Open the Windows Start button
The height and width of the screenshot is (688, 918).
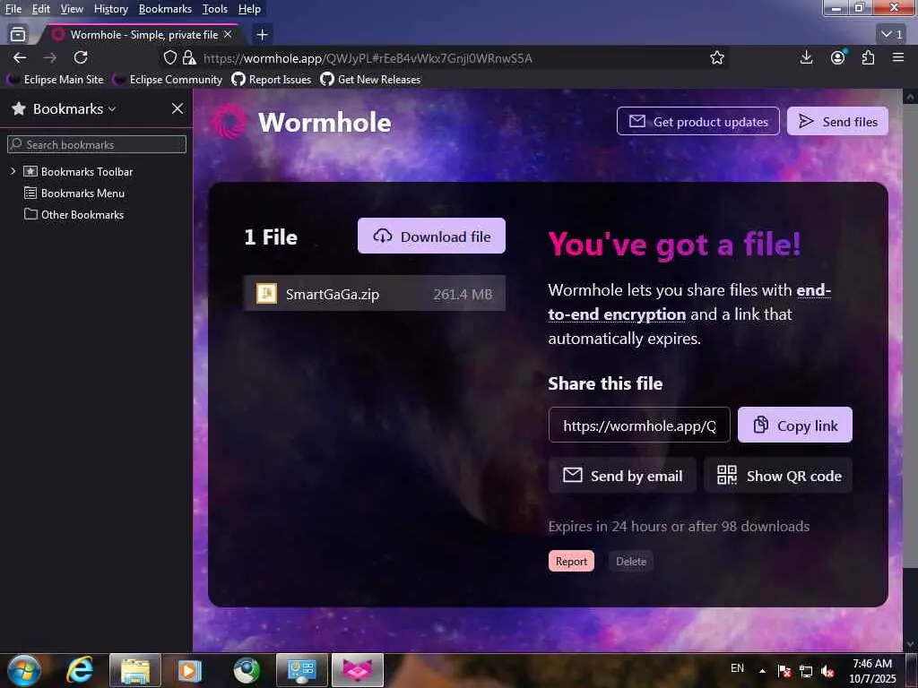tap(24, 670)
